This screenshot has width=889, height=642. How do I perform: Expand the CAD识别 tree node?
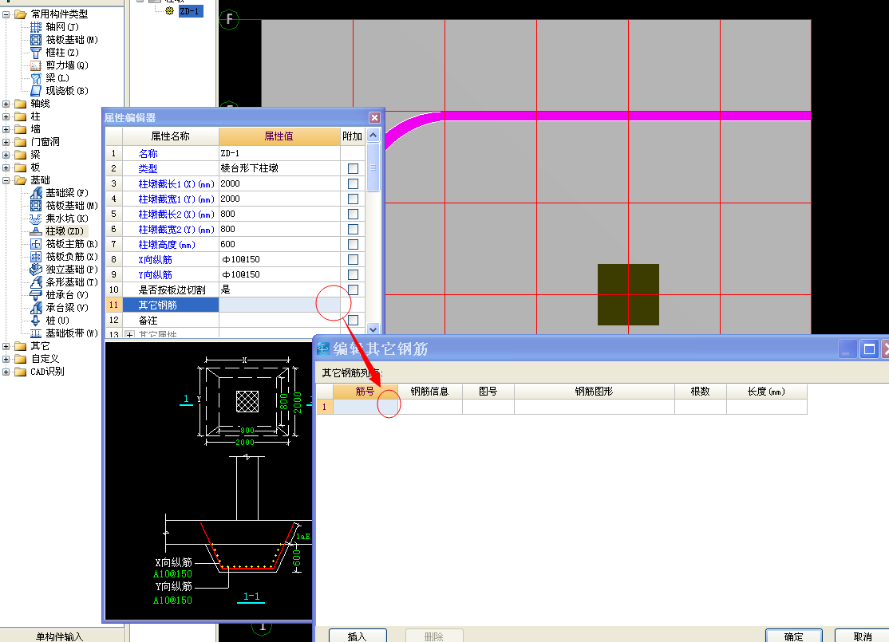point(6,372)
